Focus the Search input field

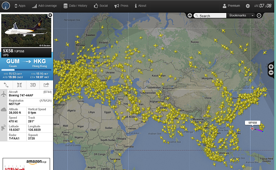click(x=210, y=16)
